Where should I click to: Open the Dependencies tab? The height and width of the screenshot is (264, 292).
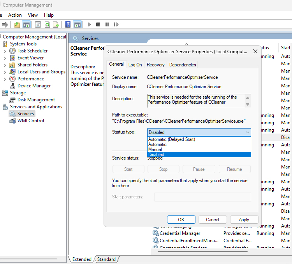click(x=183, y=65)
